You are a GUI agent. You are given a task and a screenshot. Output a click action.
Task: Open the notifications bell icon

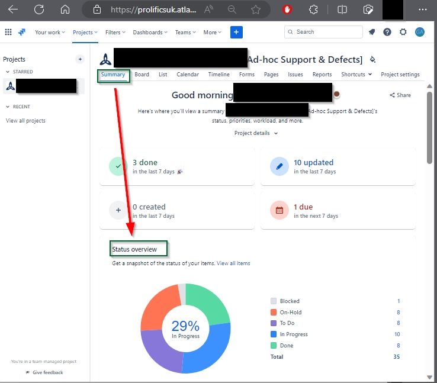(x=372, y=32)
